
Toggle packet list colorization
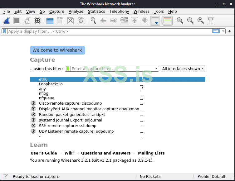point(168,21)
